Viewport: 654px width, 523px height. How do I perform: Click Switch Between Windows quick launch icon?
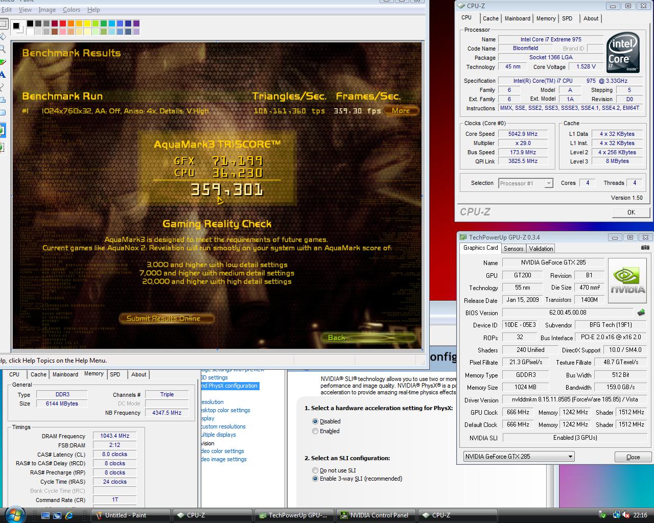(x=57, y=515)
